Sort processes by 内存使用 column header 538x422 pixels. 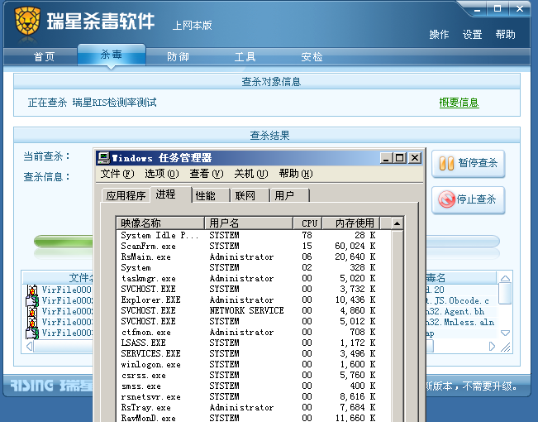coord(351,223)
